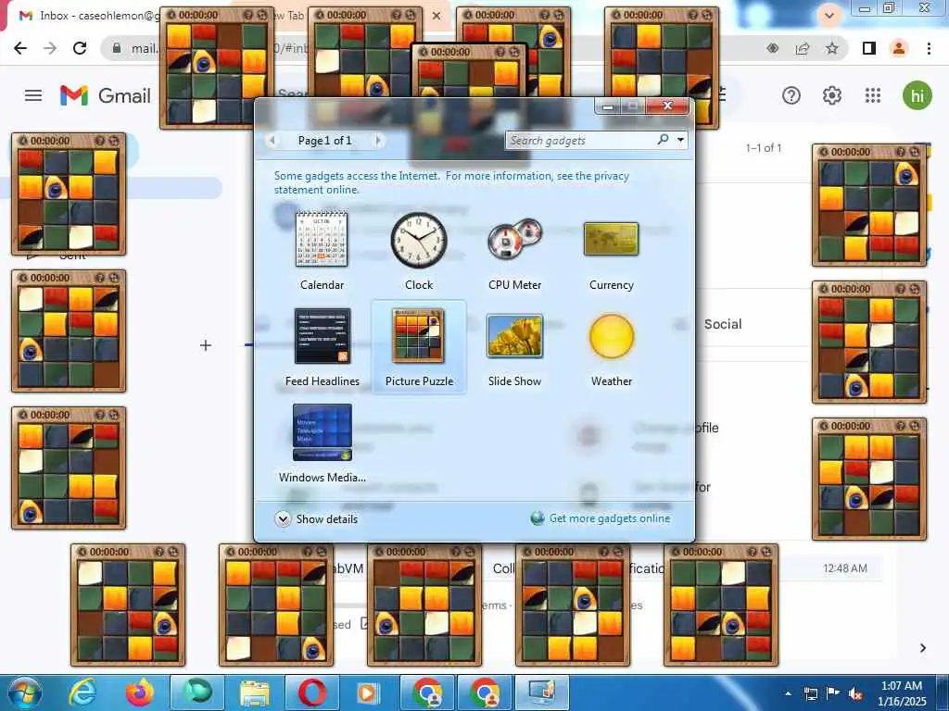Open Windows Media Player on taskbar
Viewport: 949px width, 711px height.
pyautogui.click(x=367, y=692)
